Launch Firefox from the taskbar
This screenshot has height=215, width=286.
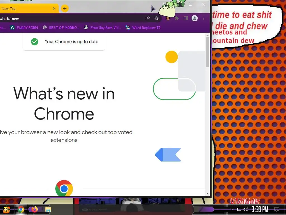coord(34,209)
